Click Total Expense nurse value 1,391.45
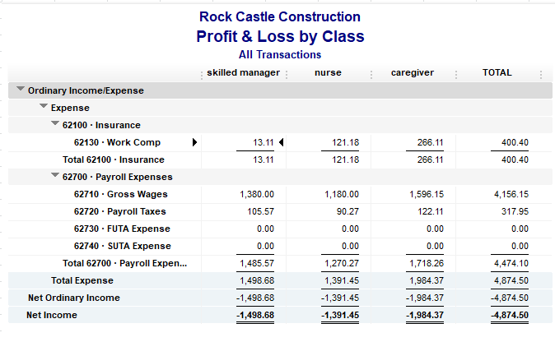 click(x=342, y=280)
